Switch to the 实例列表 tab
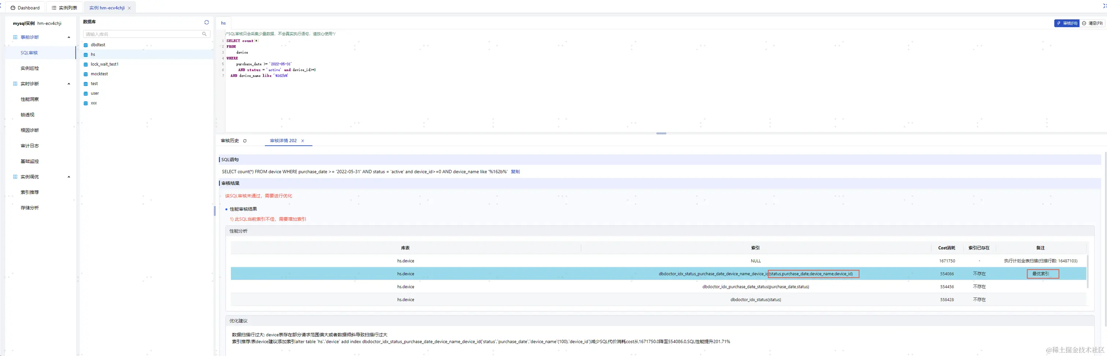1107x356 pixels. click(x=64, y=8)
